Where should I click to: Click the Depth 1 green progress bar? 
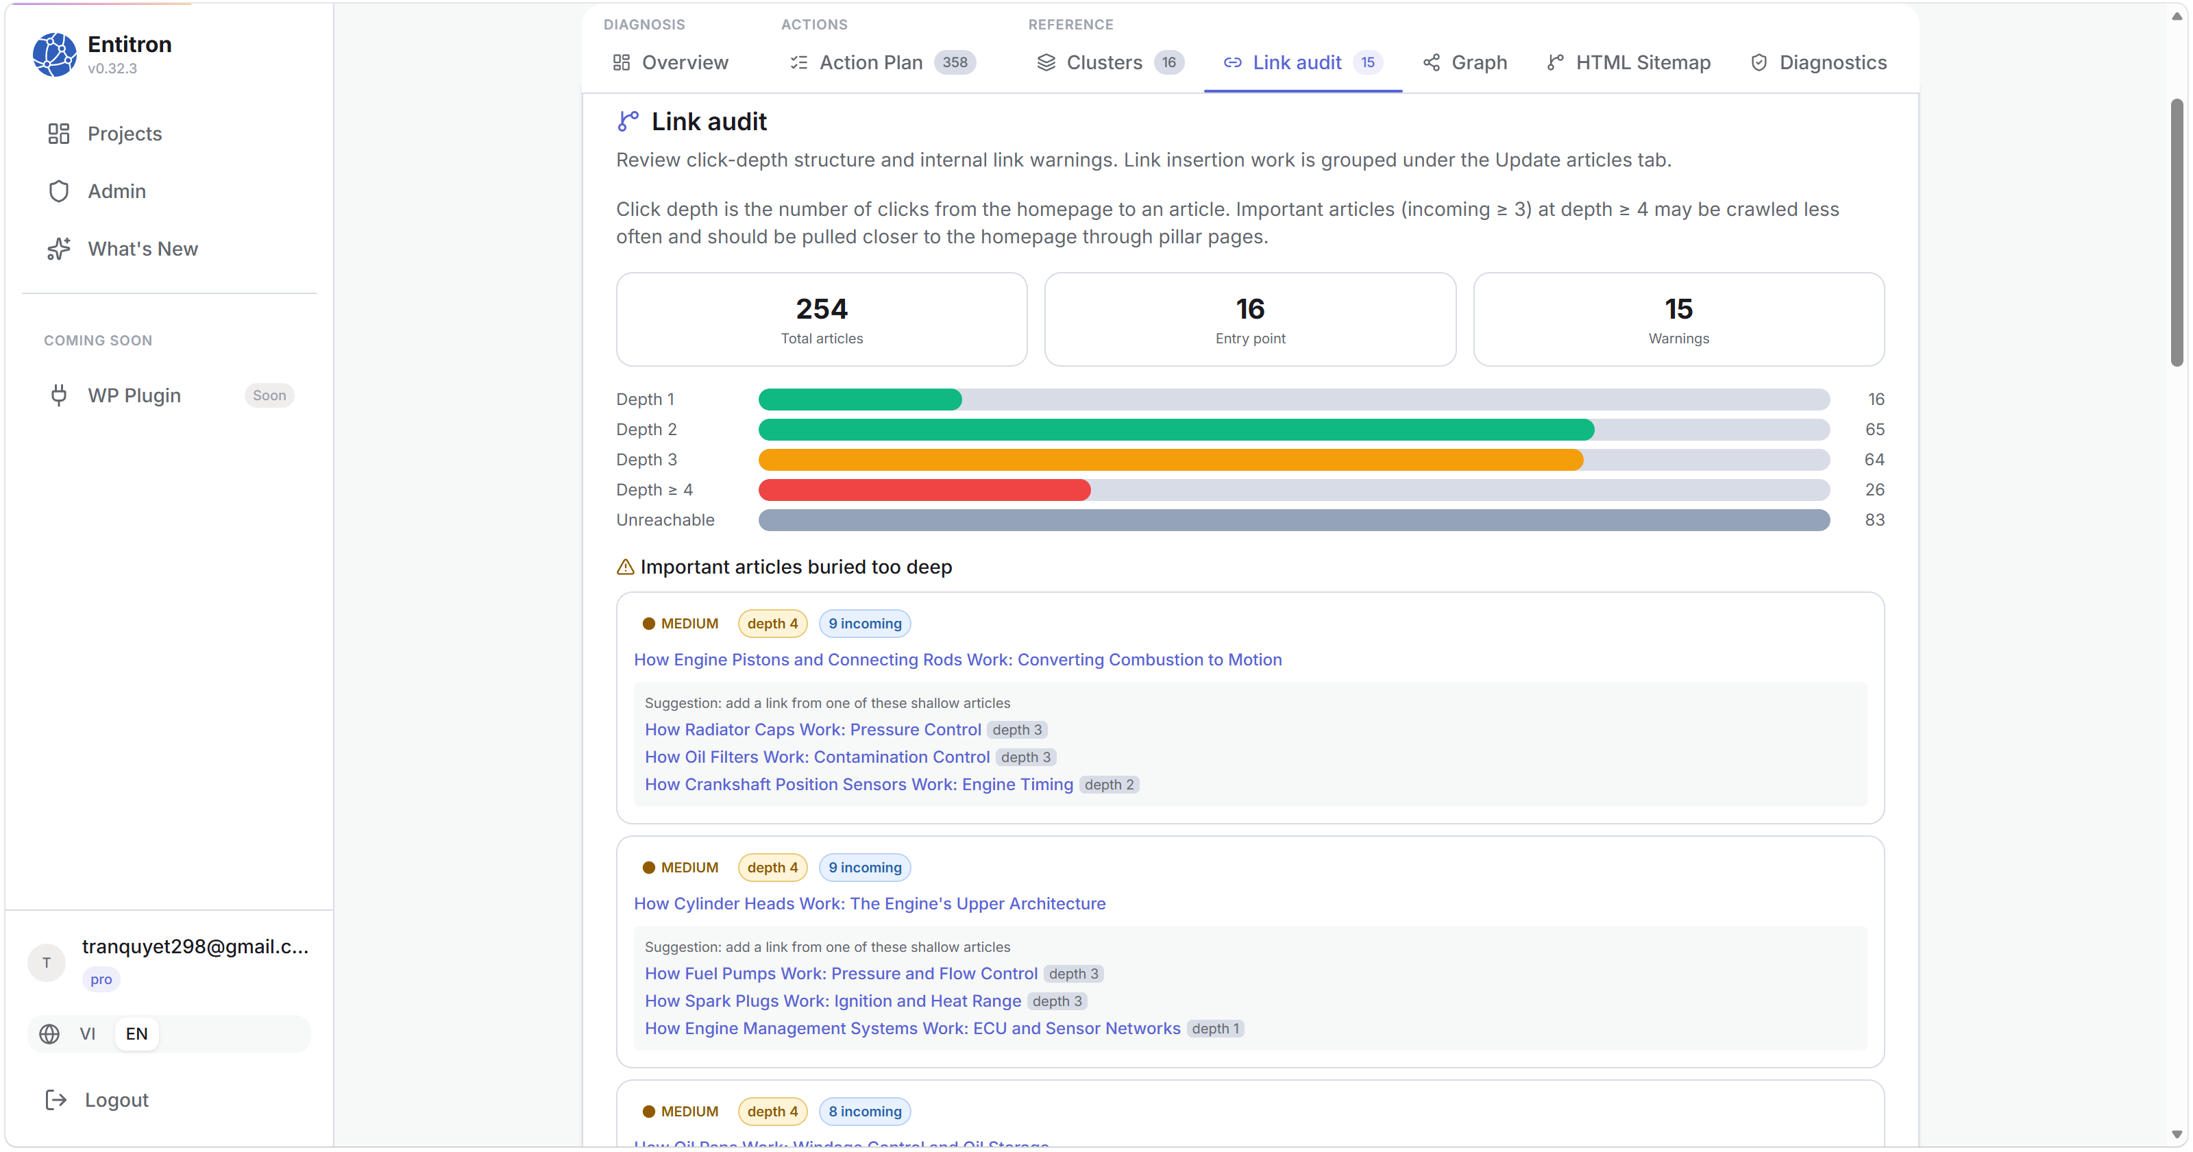[860, 400]
